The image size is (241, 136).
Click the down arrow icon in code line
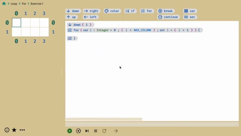point(70,25)
